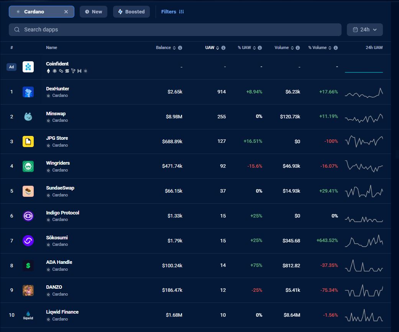This screenshot has width=399, height=332.
Task: Toggle the Boosted dapps filter
Action: (x=131, y=12)
